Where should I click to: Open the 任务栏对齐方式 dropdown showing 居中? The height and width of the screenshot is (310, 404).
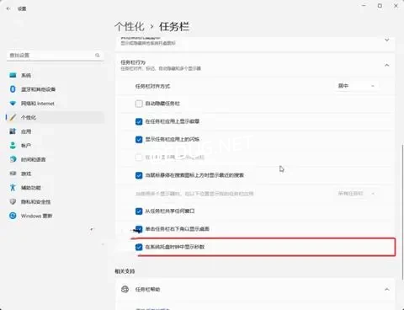pyautogui.click(x=356, y=86)
